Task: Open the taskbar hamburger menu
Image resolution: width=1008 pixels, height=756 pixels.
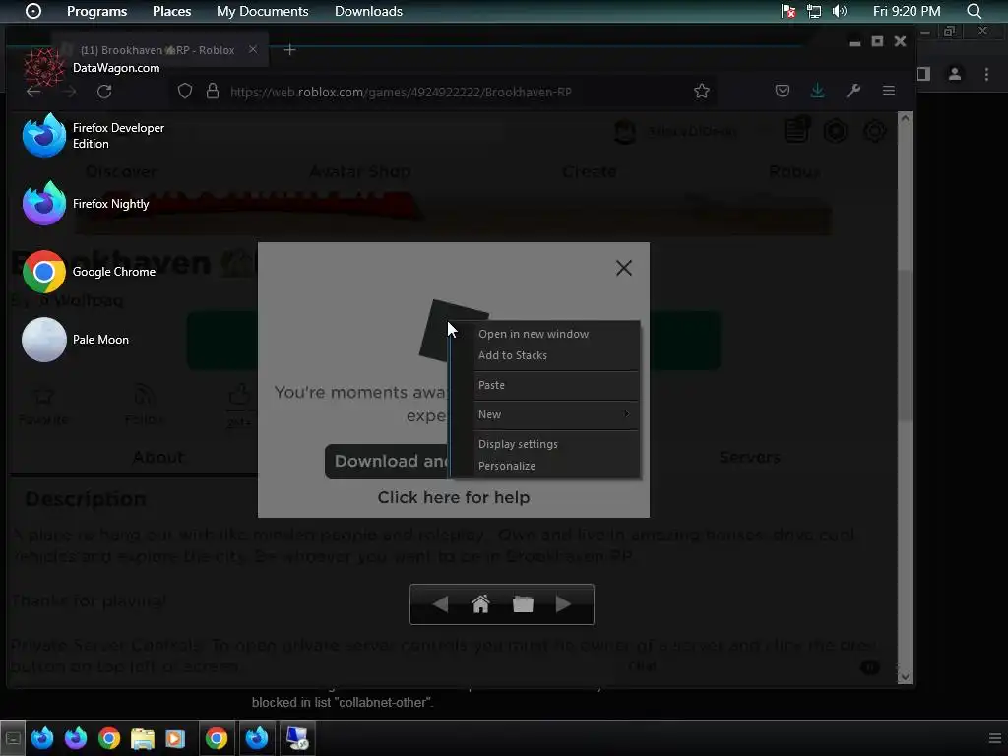Action: 994,738
